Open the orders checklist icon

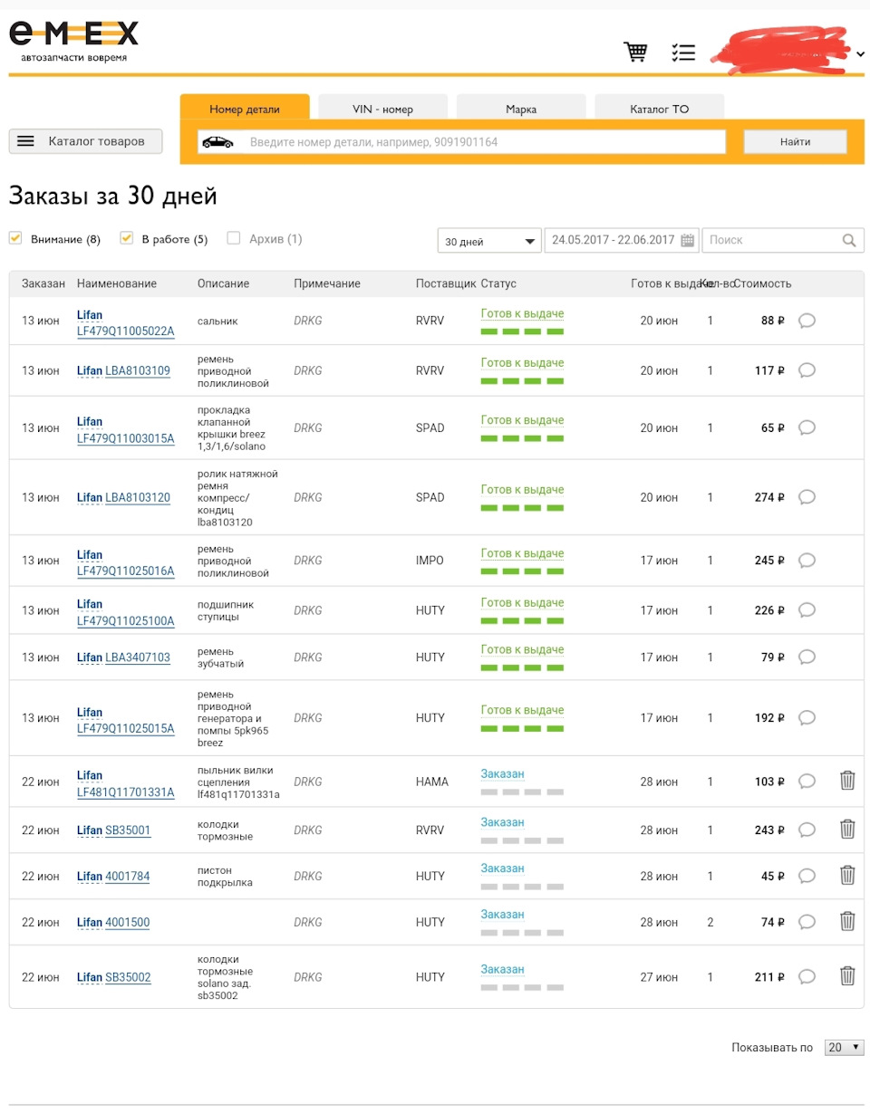point(684,53)
